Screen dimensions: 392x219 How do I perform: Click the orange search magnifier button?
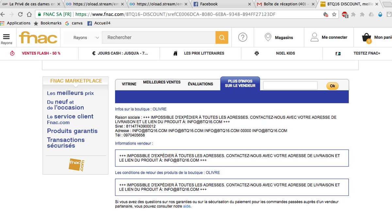click(x=222, y=37)
